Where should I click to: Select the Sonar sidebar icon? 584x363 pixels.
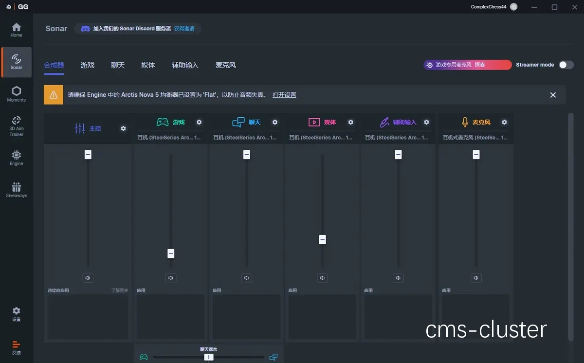point(17,62)
